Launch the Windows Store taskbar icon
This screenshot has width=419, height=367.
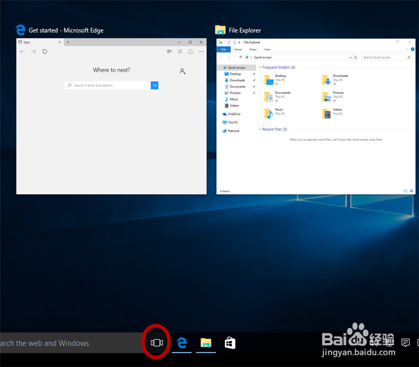(x=230, y=343)
